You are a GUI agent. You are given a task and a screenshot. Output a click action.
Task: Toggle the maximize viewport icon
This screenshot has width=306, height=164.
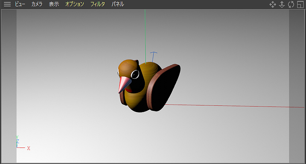pyautogui.click(x=300, y=4)
